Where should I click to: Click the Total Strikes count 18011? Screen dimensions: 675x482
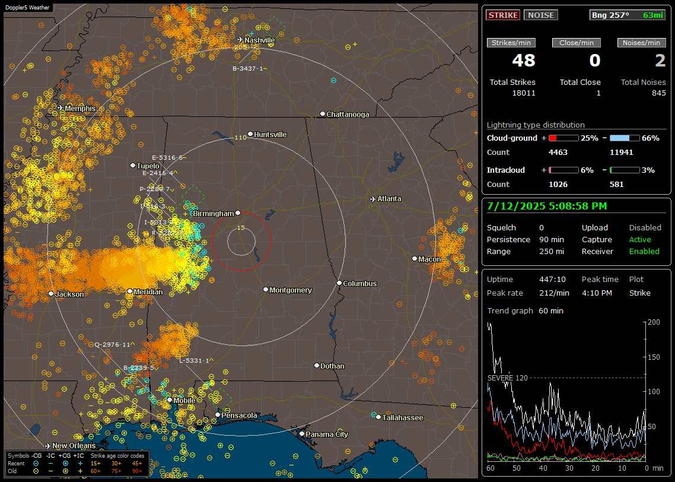[524, 93]
